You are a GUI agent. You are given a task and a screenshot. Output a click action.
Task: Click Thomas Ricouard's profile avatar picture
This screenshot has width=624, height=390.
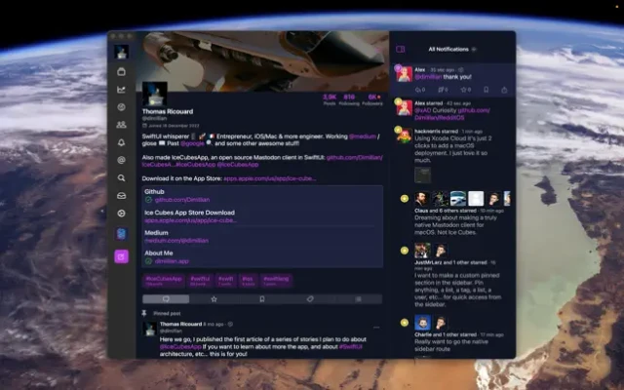154,95
